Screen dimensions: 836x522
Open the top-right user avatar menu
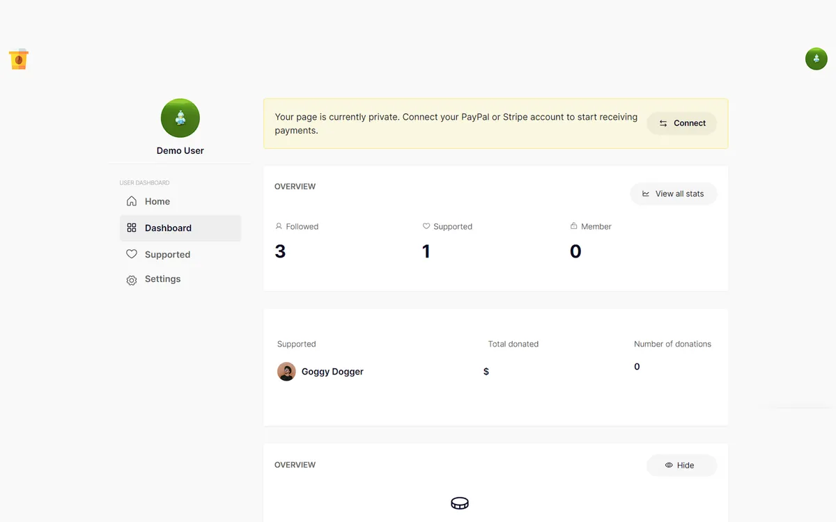816,59
